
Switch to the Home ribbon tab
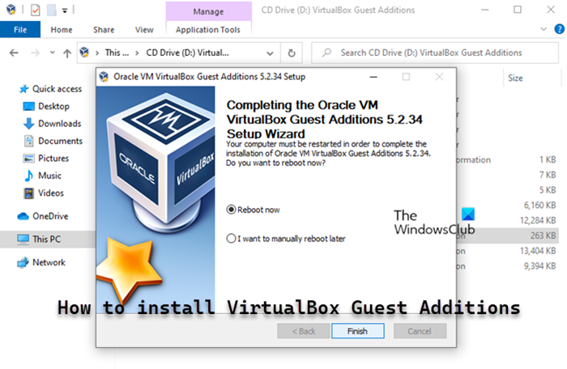coord(62,30)
